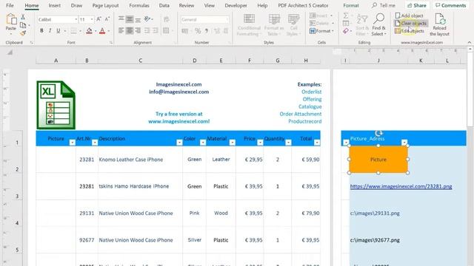Toggle Middle Align vertical alignment

(x=130, y=19)
